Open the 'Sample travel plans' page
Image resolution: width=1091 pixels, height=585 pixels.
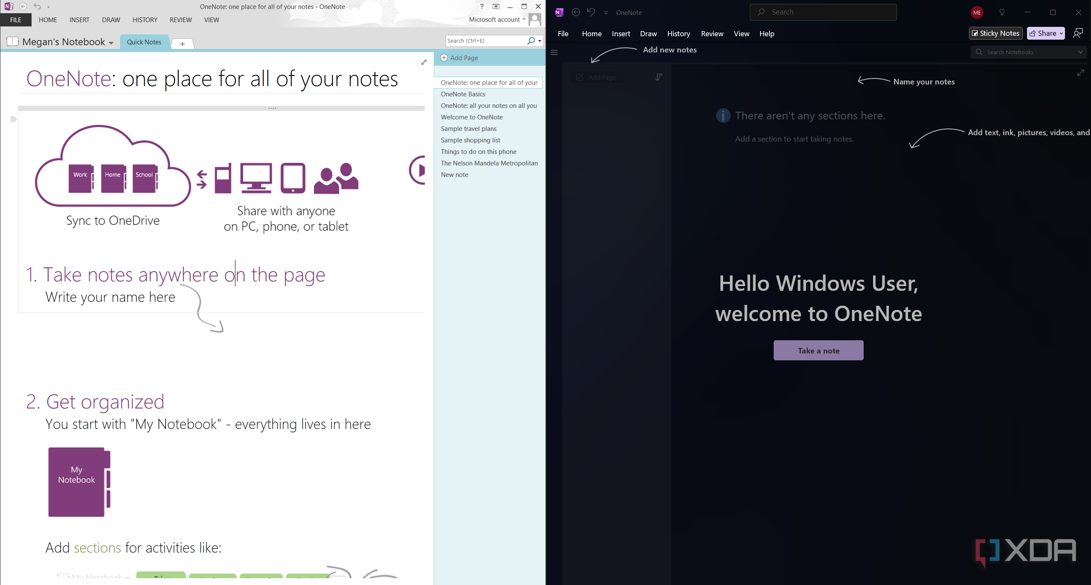[x=468, y=129]
